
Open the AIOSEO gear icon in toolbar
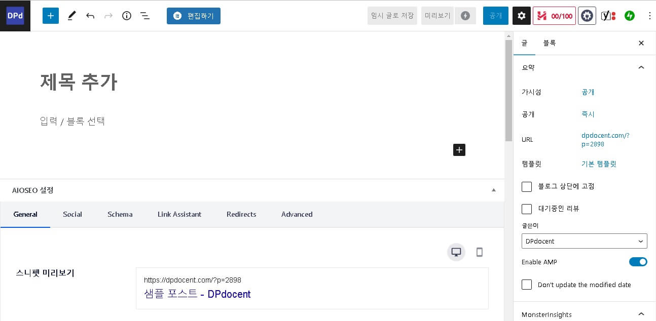[x=587, y=16]
